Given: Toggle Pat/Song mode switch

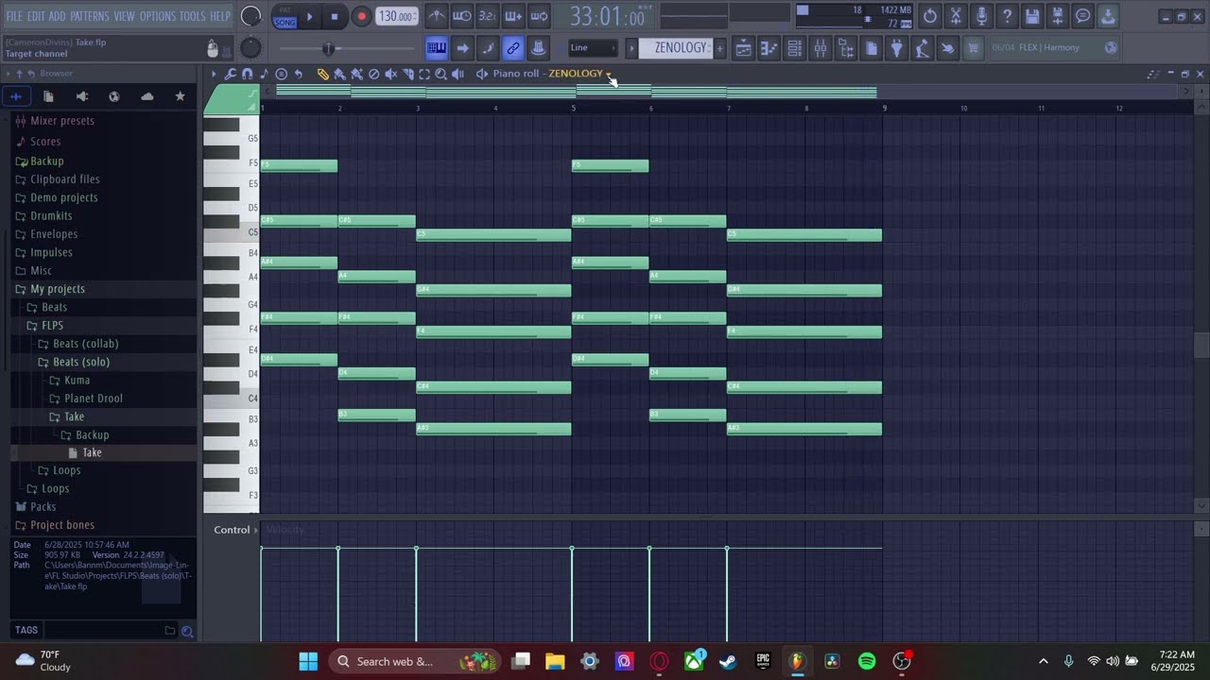Looking at the screenshot, I should click(x=285, y=16).
